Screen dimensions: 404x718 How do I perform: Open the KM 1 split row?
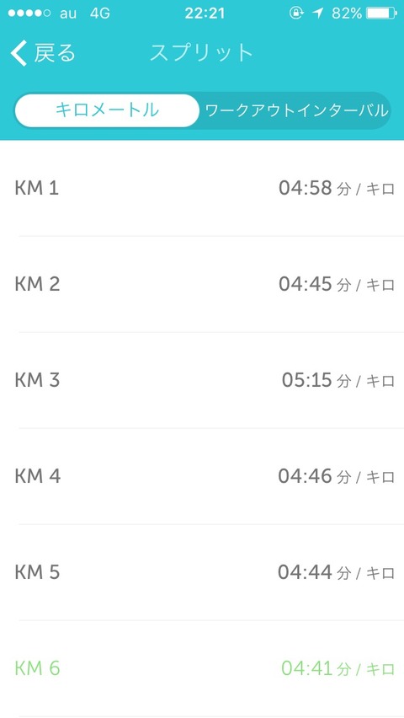pos(202,188)
